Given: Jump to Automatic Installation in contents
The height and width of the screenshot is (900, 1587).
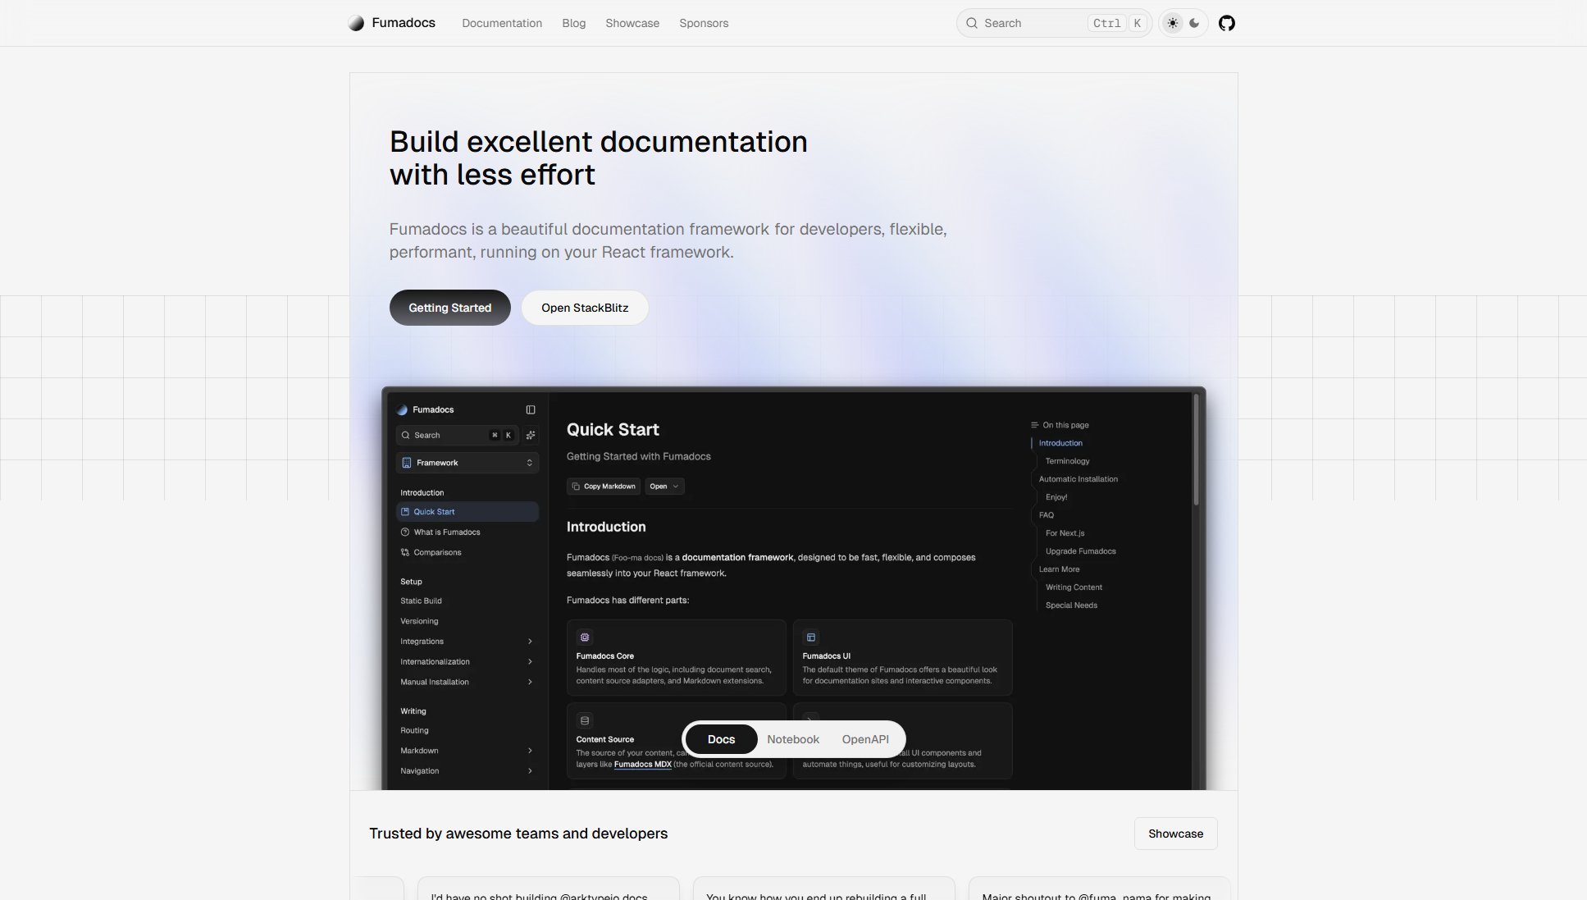Looking at the screenshot, I should tap(1079, 479).
